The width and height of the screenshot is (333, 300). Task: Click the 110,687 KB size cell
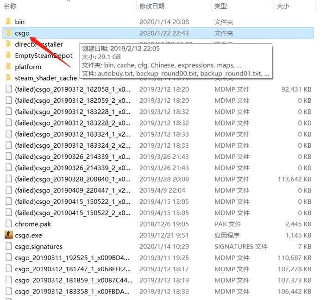coord(295,258)
